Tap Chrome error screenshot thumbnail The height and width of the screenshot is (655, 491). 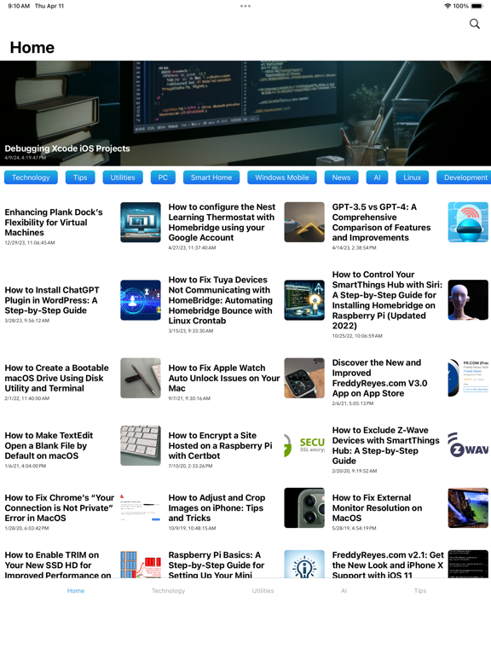pos(141,507)
